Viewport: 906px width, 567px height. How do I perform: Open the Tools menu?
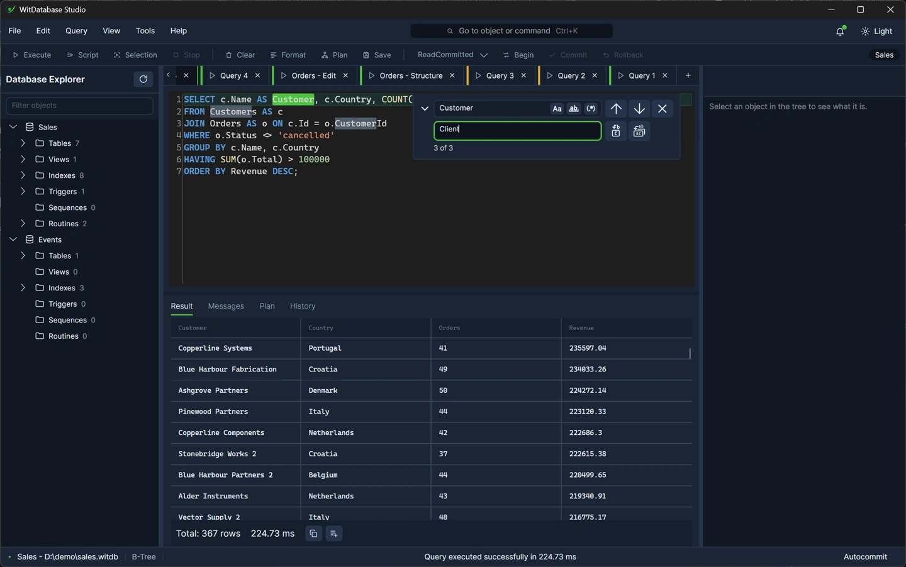click(x=145, y=31)
